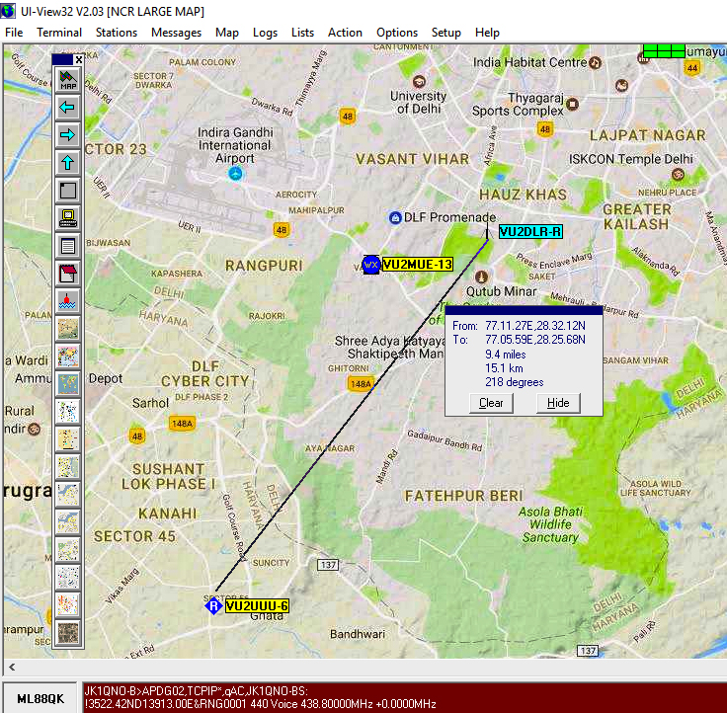The width and height of the screenshot is (727, 713).
Task: Open the Terminal menu
Action: [x=59, y=33]
